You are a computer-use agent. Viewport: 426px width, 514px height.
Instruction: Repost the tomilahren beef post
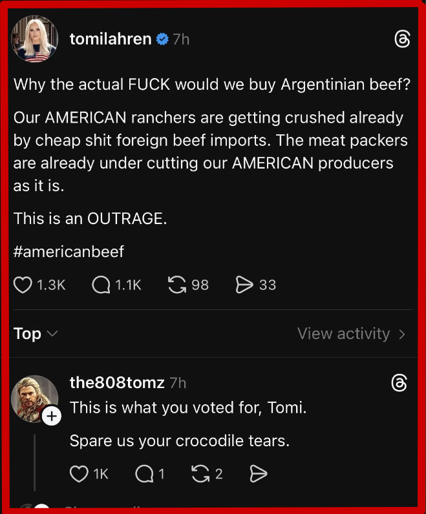point(176,285)
